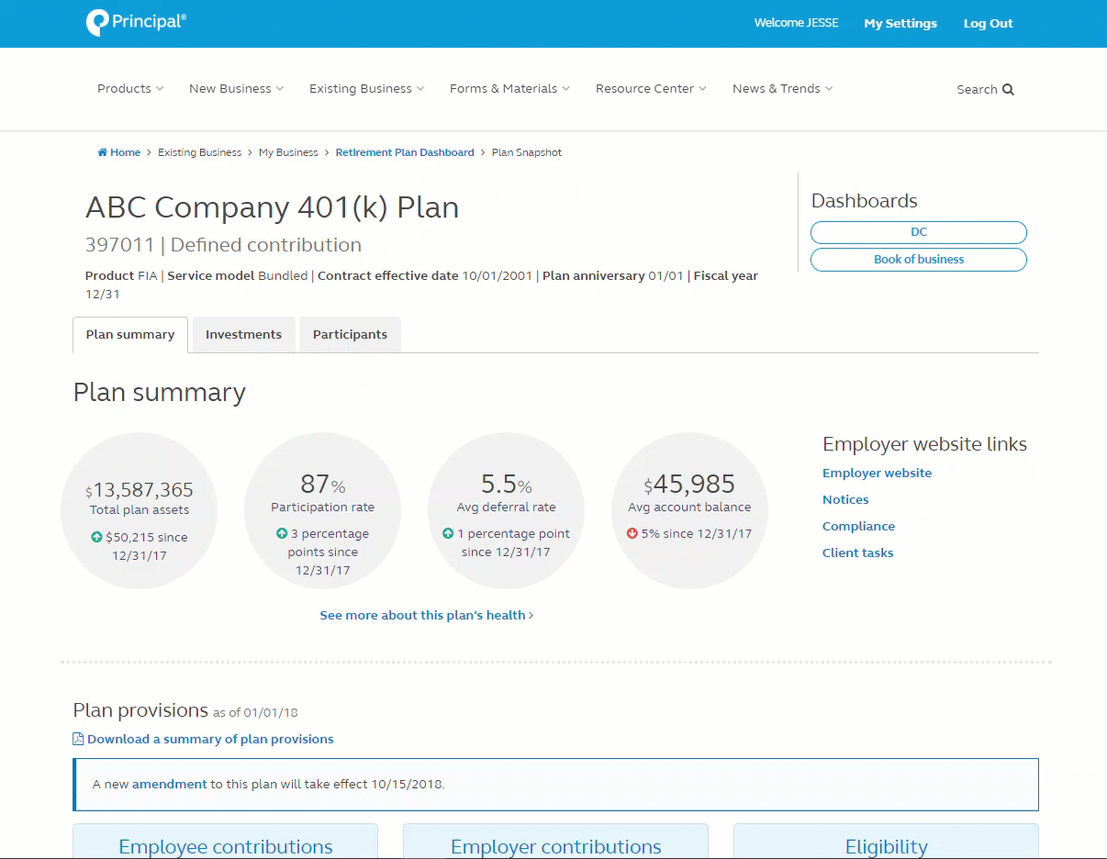Viewport: 1107px width, 859px height.
Task: Click green up arrow under Avg deferral rate
Action: point(448,533)
